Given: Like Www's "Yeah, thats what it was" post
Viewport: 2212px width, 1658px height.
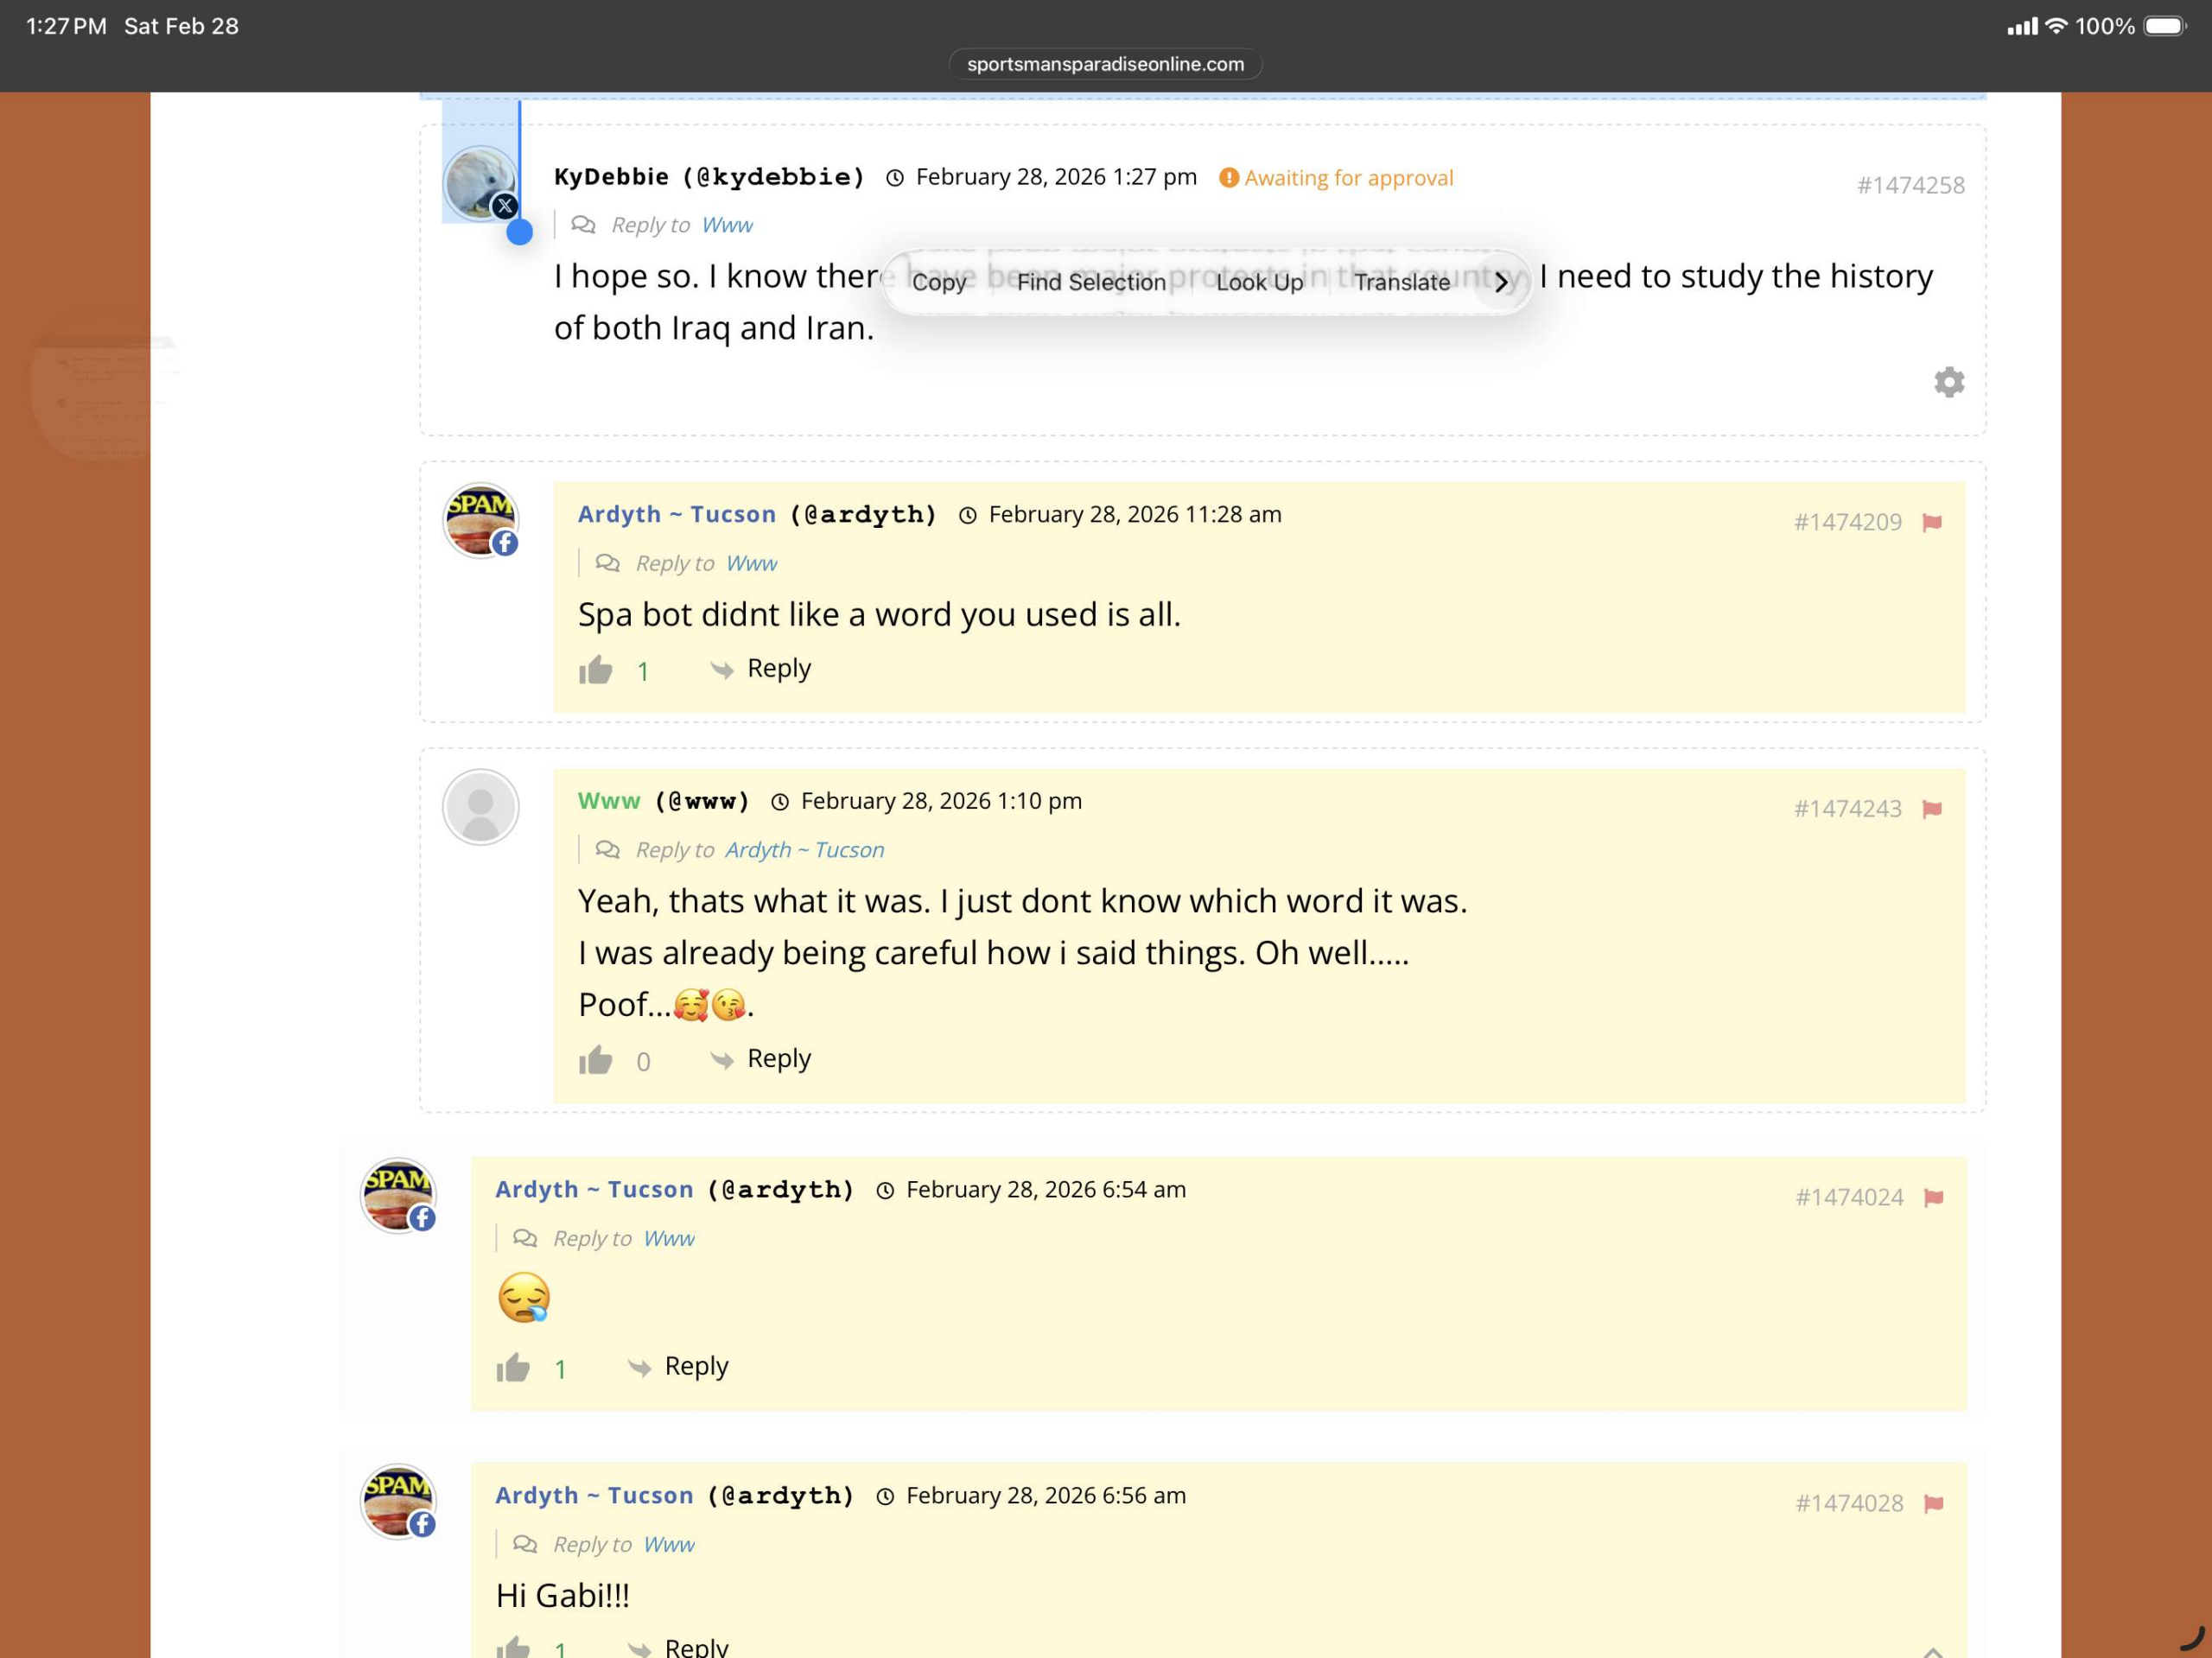Looking at the screenshot, I should pos(595,1059).
